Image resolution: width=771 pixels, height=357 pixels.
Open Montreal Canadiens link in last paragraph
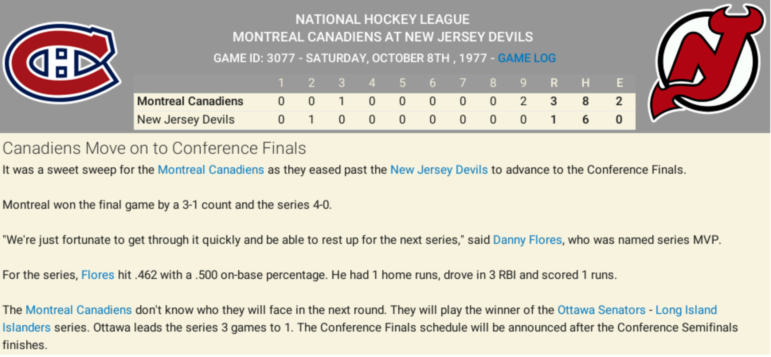78,310
